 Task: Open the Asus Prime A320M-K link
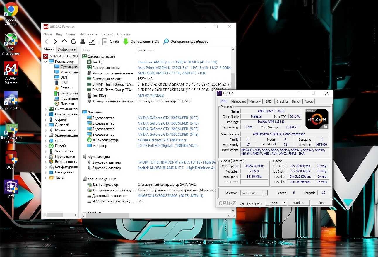coord(184,68)
